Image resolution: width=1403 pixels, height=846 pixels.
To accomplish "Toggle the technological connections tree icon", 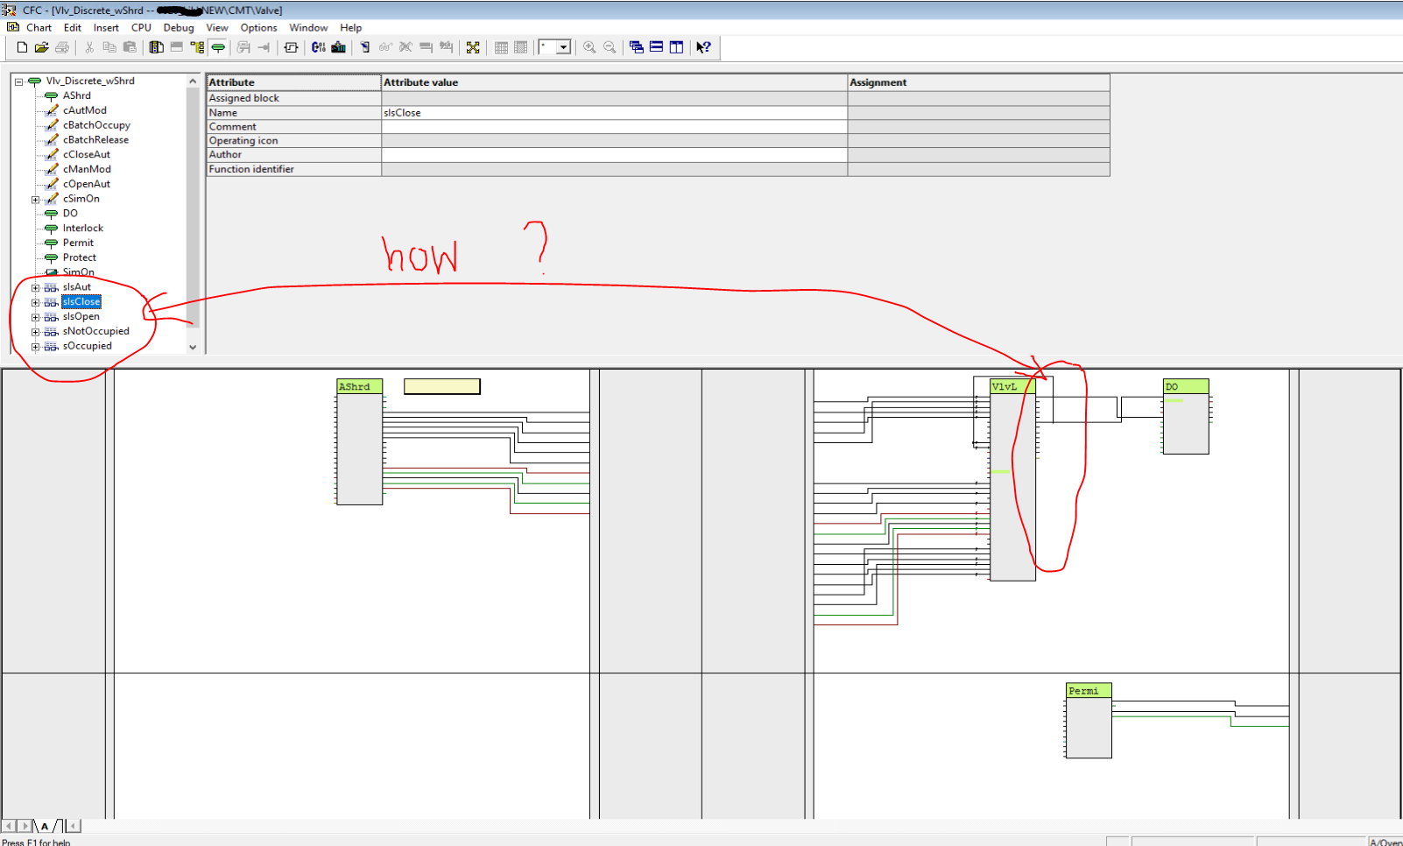I will tap(197, 47).
